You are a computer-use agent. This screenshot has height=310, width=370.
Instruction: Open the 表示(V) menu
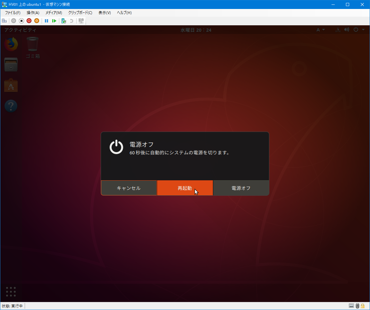coord(105,13)
